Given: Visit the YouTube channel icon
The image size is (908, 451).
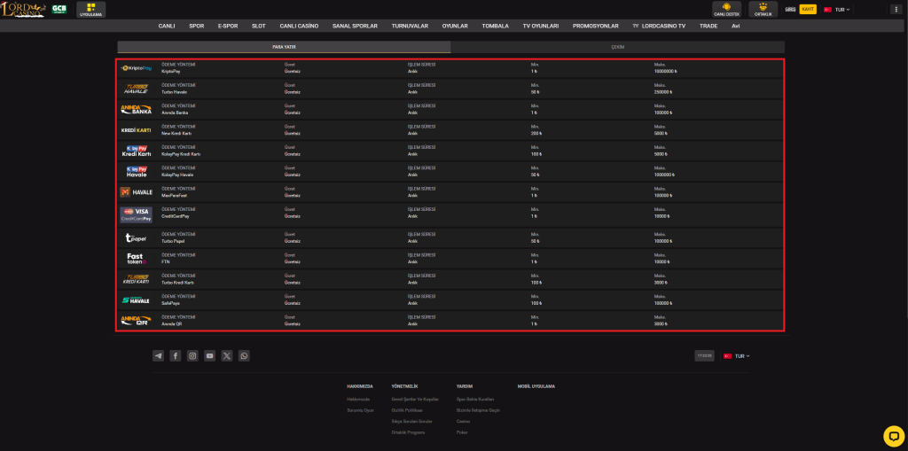Looking at the screenshot, I should [209, 355].
